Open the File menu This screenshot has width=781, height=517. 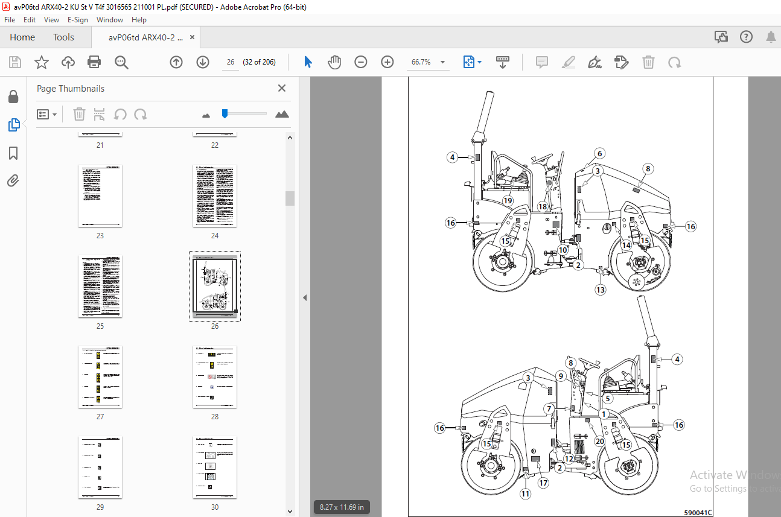coord(10,20)
